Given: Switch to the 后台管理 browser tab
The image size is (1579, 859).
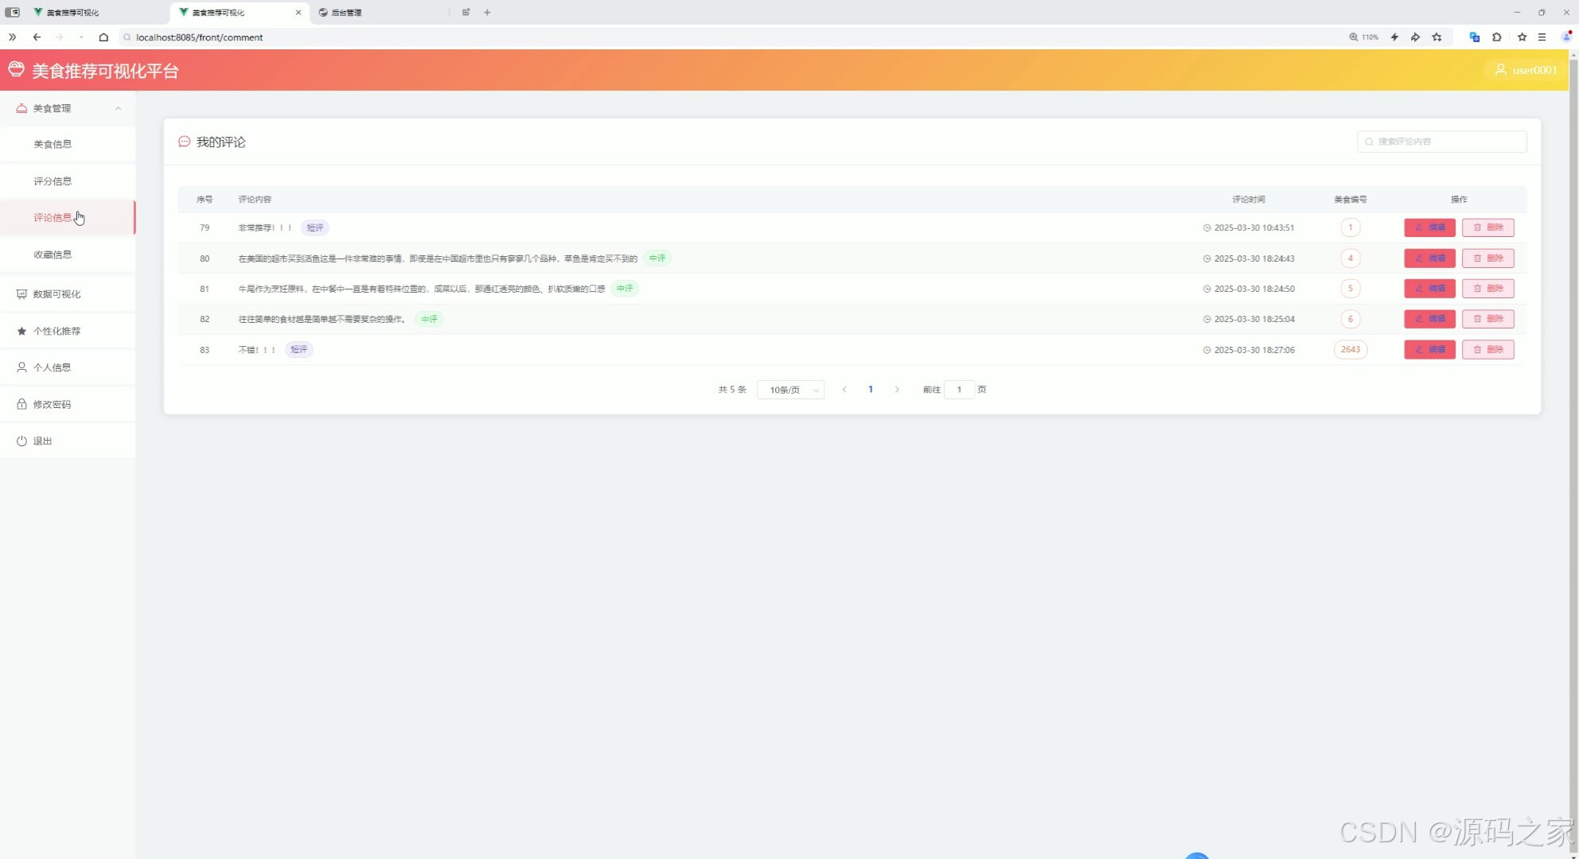Looking at the screenshot, I should tap(346, 13).
